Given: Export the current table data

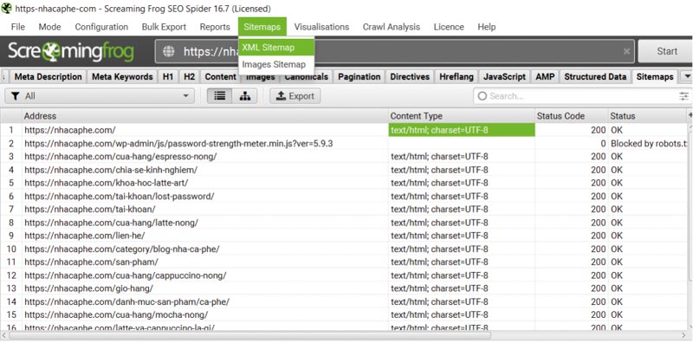Looking at the screenshot, I should (295, 96).
